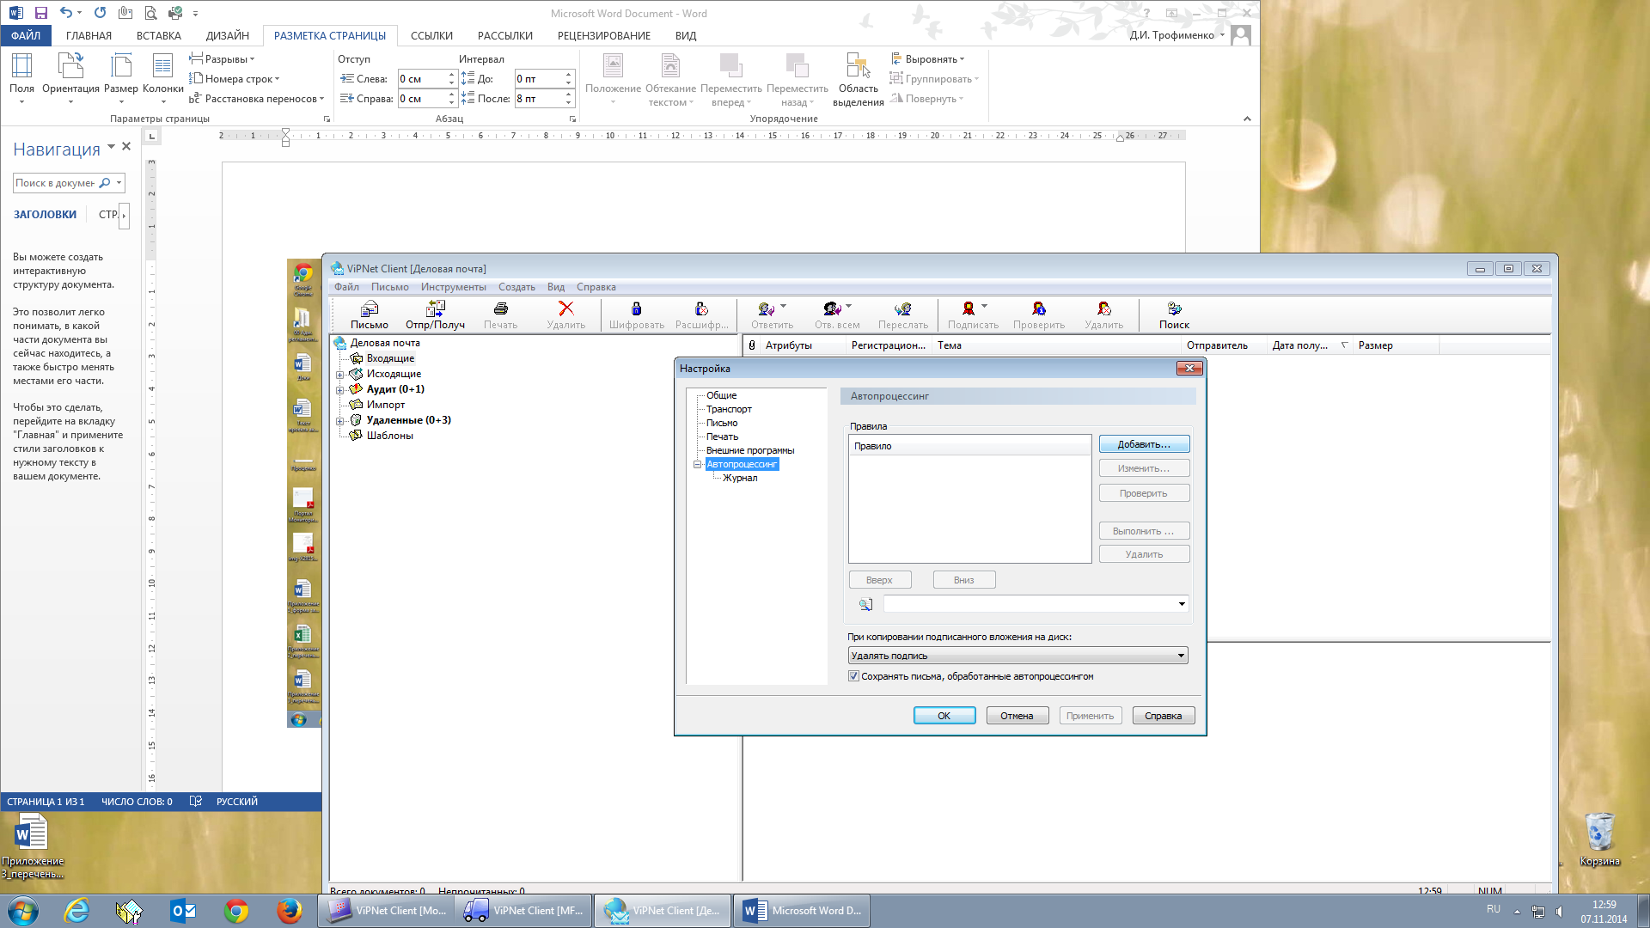The height and width of the screenshot is (928, 1650).
Task: Click the Письмо new letter toolbar icon
Action: pos(370,309)
